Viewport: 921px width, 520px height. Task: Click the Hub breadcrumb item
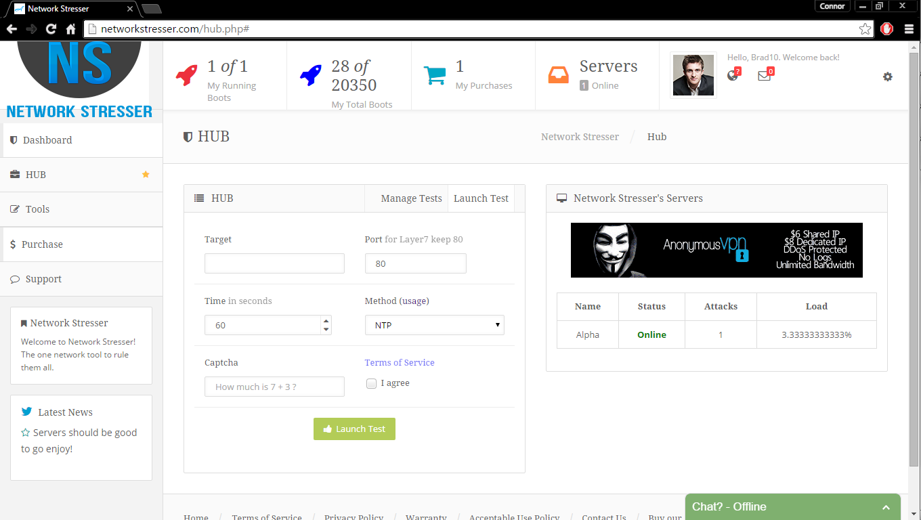pyautogui.click(x=657, y=137)
